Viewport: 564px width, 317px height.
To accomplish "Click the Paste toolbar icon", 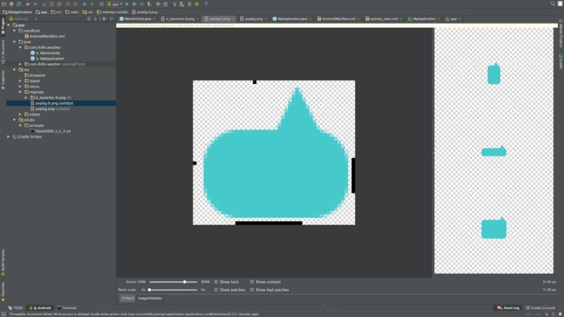I will click(59, 4).
